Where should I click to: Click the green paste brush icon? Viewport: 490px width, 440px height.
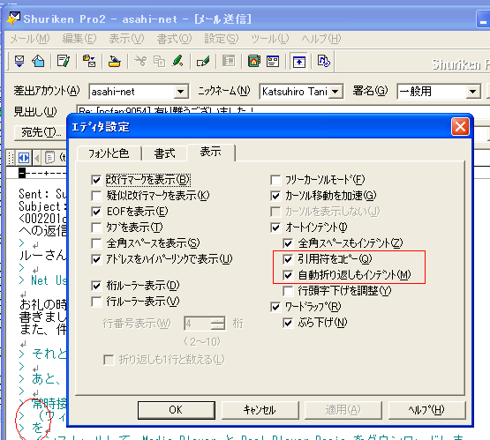[x=177, y=61]
